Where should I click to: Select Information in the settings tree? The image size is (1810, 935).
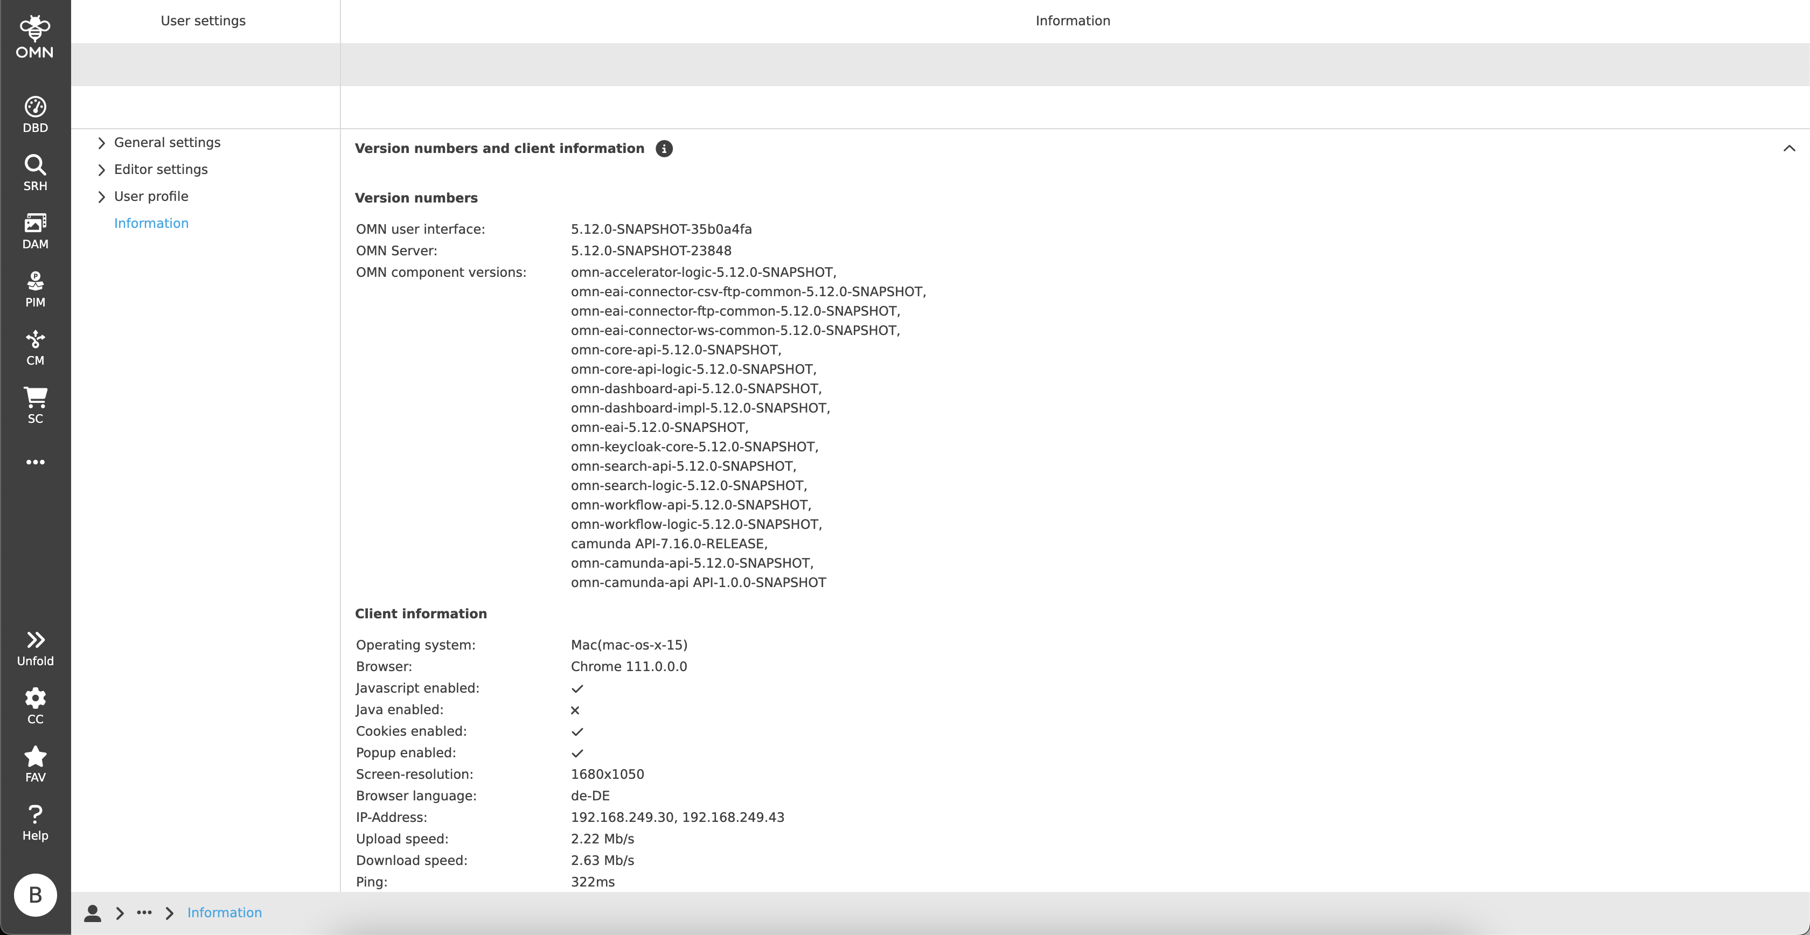click(151, 222)
